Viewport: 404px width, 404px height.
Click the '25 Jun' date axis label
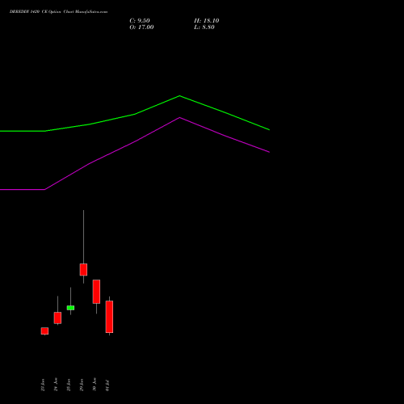(69, 385)
